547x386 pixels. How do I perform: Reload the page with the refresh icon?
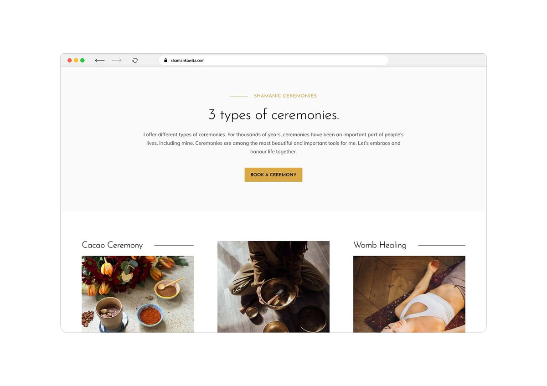click(135, 60)
